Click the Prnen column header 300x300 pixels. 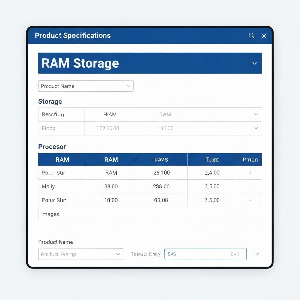tap(250, 160)
